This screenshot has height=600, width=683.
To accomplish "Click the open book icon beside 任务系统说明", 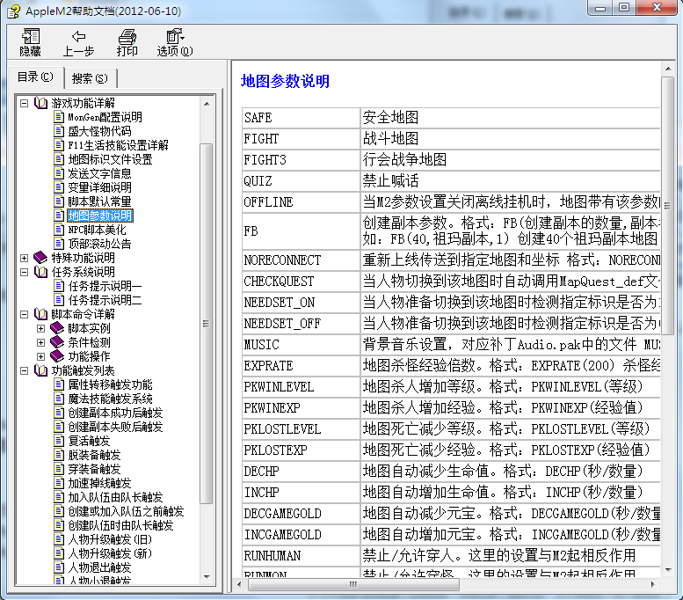I will click(41, 272).
